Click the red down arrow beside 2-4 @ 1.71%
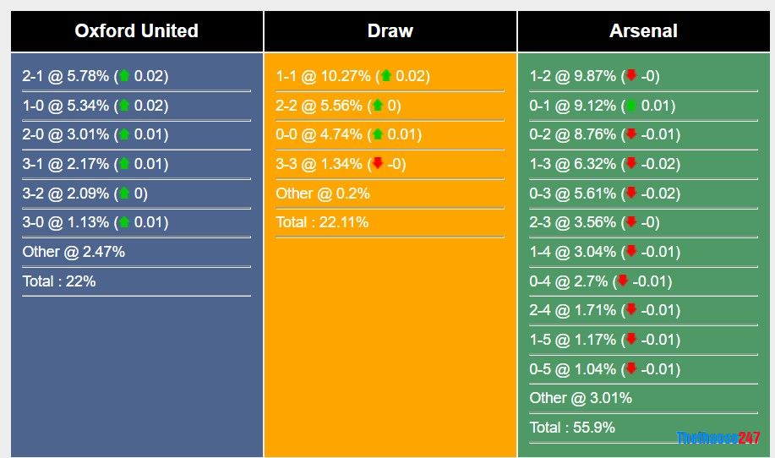 click(631, 310)
